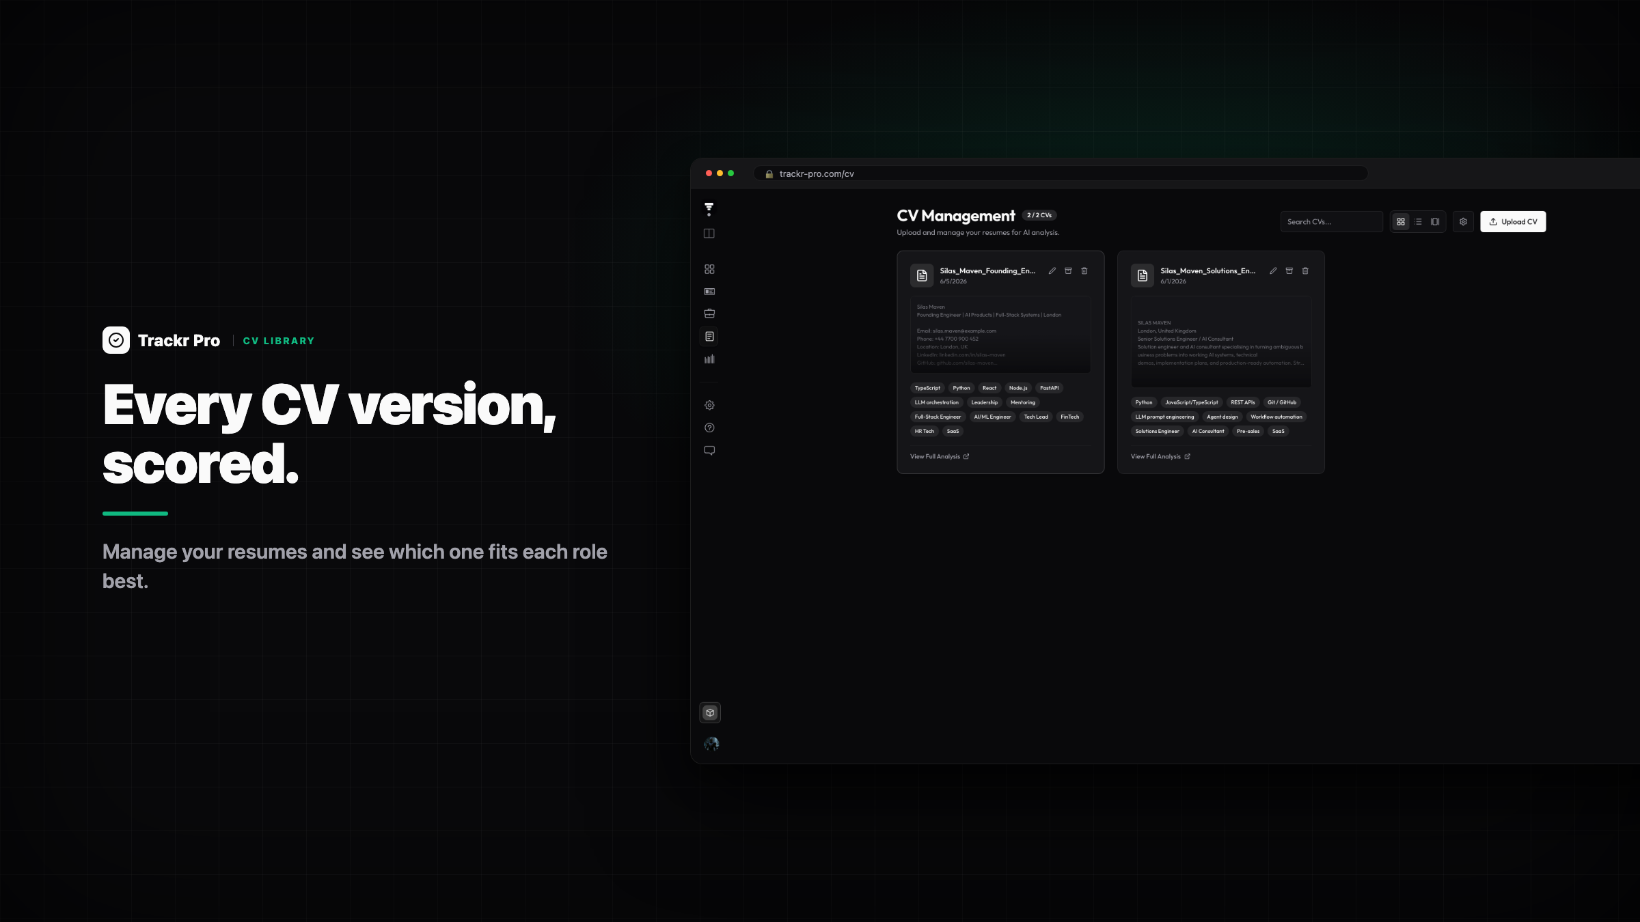Viewport: 1640px width, 922px height.
Task: Click the Trackr Pro checkmark logo on left
Action: tap(116, 340)
